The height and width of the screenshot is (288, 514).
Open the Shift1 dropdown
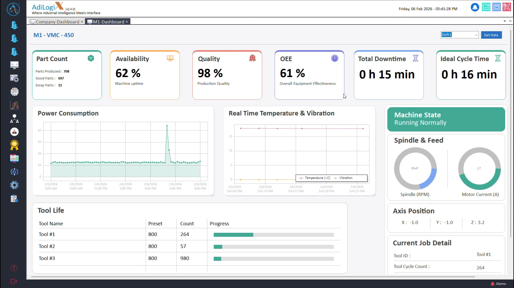pyautogui.click(x=459, y=35)
